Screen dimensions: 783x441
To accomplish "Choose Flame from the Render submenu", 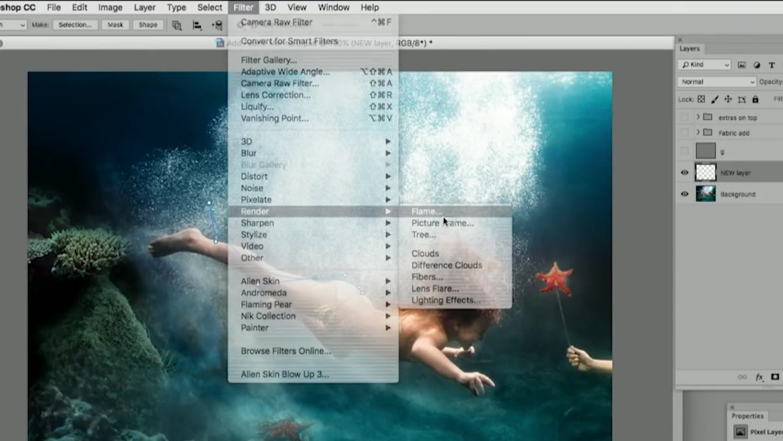I will [x=455, y=211].
